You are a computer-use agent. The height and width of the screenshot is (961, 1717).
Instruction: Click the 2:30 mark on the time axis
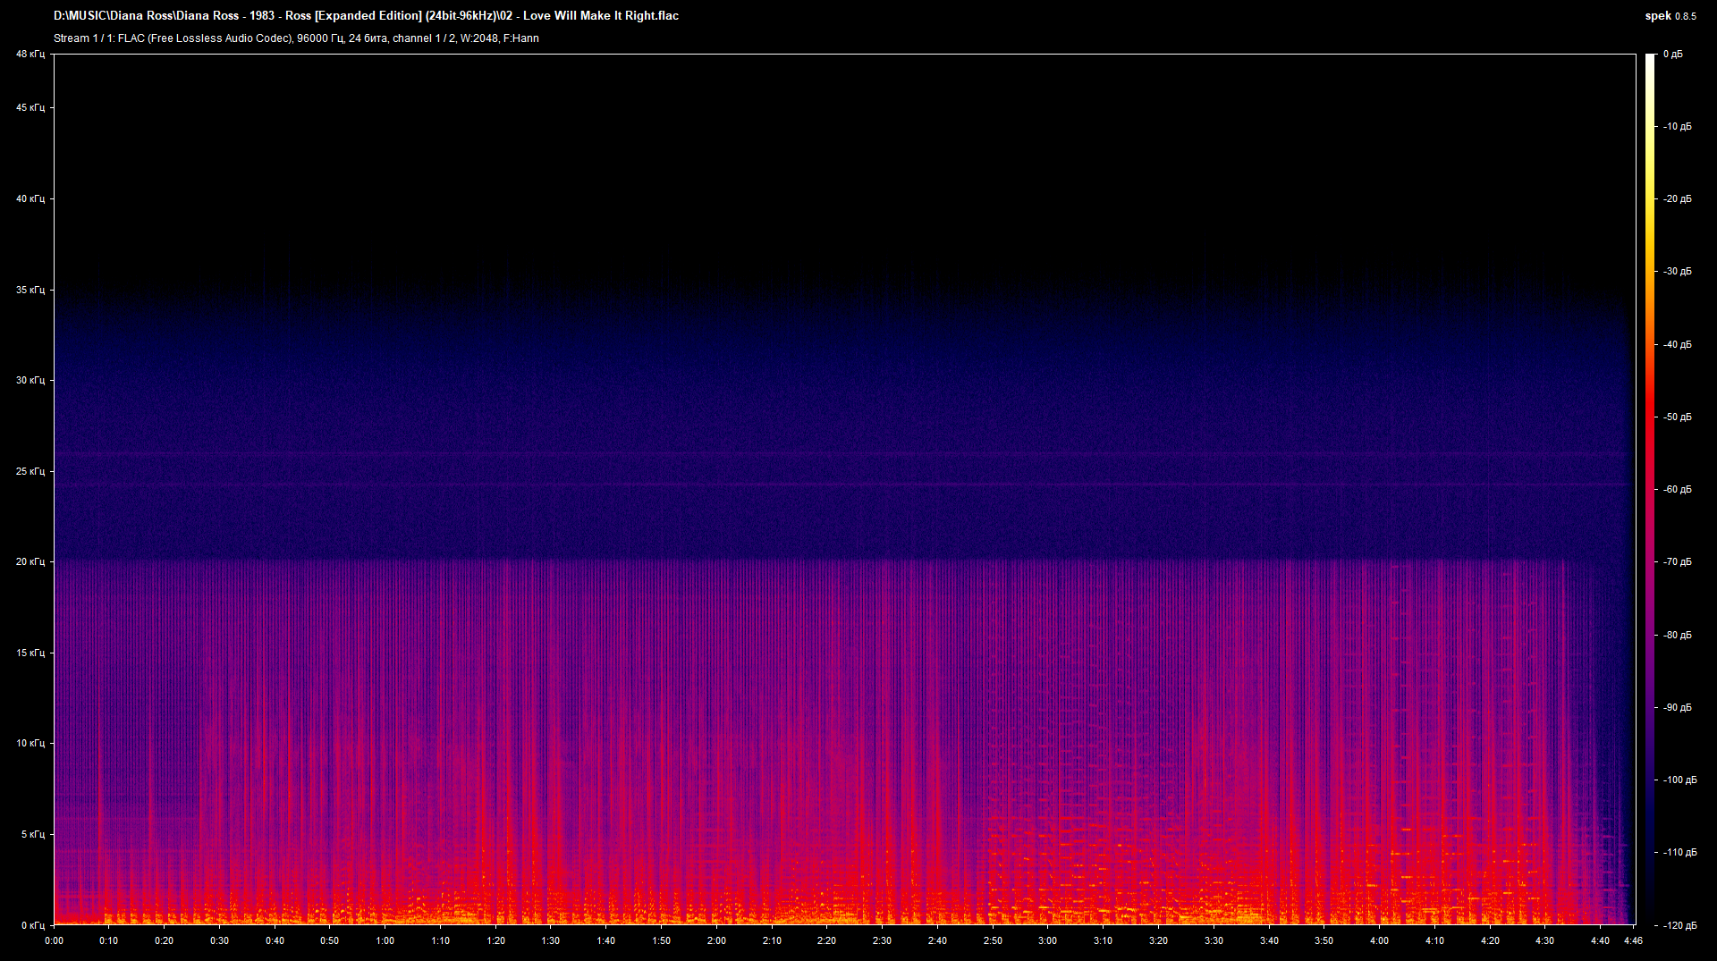click(882, 940)
